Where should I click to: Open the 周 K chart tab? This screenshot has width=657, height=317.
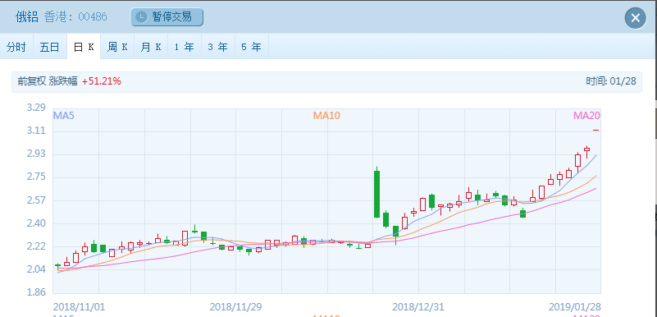coord(117,47)
